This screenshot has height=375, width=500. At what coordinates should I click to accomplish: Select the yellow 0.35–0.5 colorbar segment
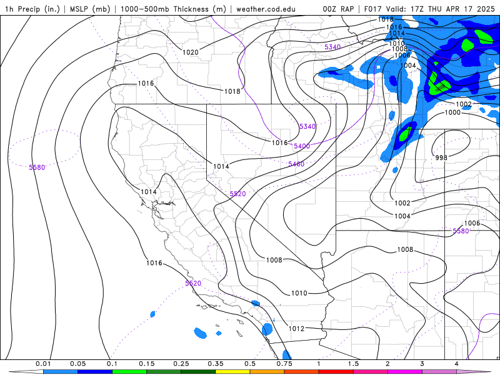coord(232,372)
